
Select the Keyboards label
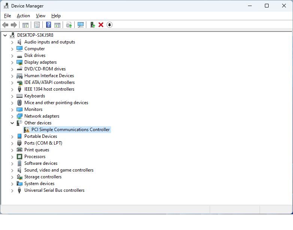pos(35,96)
